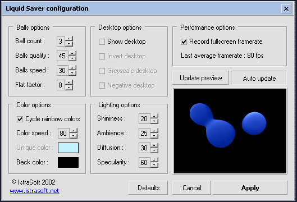The width and height of the screenshot is (297, 202).
Task: Close the Liquid Saver configuration window
Action: (x=286, y=9)
